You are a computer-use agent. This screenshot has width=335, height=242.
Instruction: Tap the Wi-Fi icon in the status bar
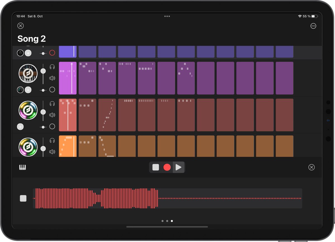(x=300, y=16)
